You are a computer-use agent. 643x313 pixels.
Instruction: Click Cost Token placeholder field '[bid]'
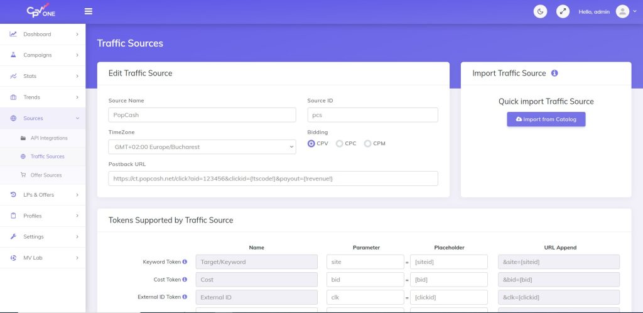point(448,279)
